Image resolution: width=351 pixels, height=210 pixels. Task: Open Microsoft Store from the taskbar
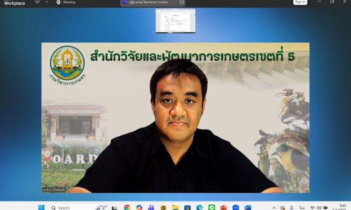[x=187, y=207]
